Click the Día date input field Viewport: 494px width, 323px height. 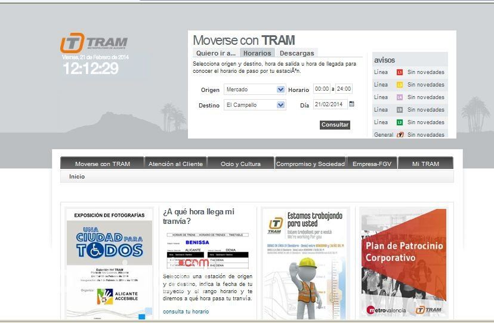point(330,104)
